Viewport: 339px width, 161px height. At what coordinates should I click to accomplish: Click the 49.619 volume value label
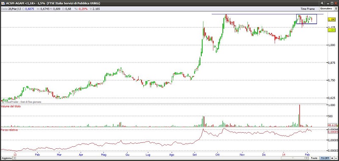point(332,125)
